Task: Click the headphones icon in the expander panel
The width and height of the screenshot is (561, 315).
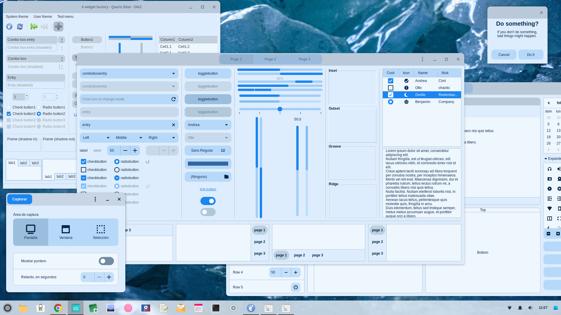Action: (550, 169)
